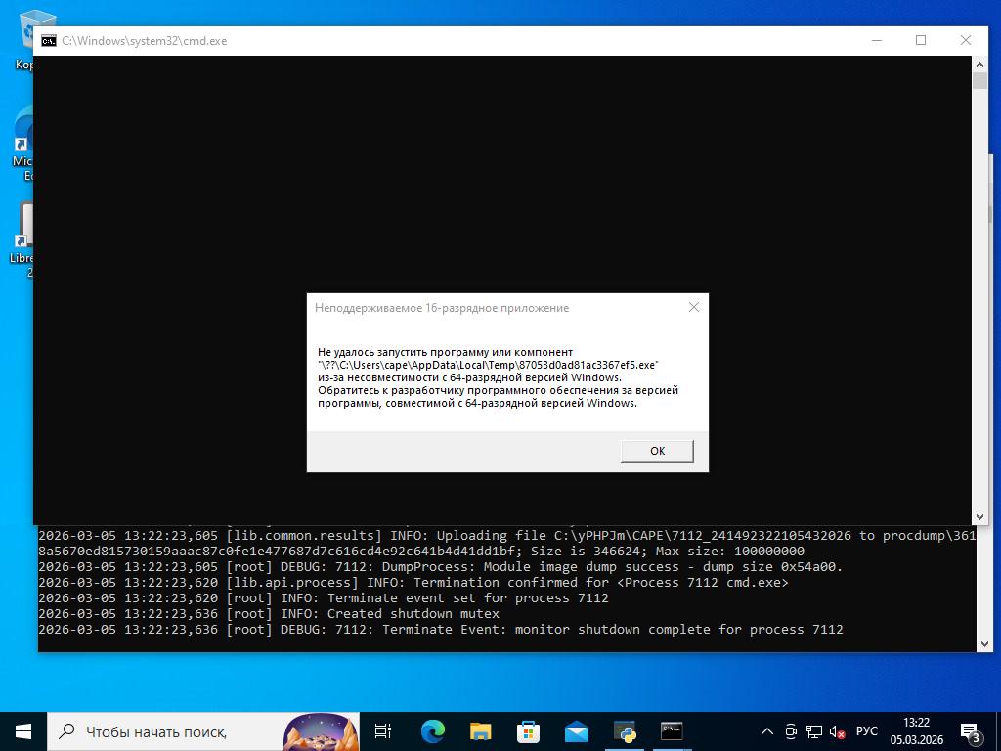This screenshot has height=751, width=1001.
Task: Open the network status tray icon
Action: (x=813, y=731)
